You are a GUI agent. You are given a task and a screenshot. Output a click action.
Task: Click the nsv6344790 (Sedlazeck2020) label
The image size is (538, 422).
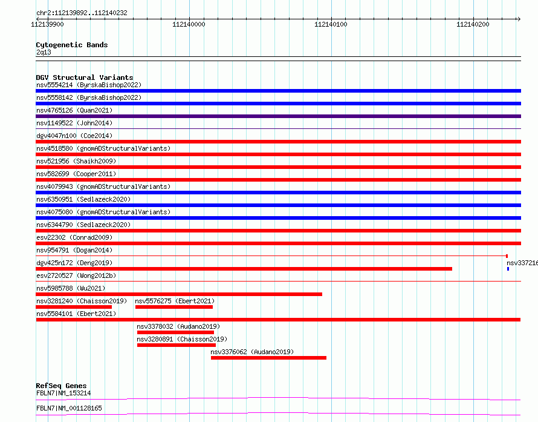(83, 225)
